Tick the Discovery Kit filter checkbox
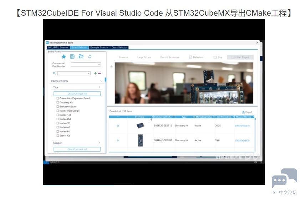Screen dimensions: 300x198 (57, 102)
